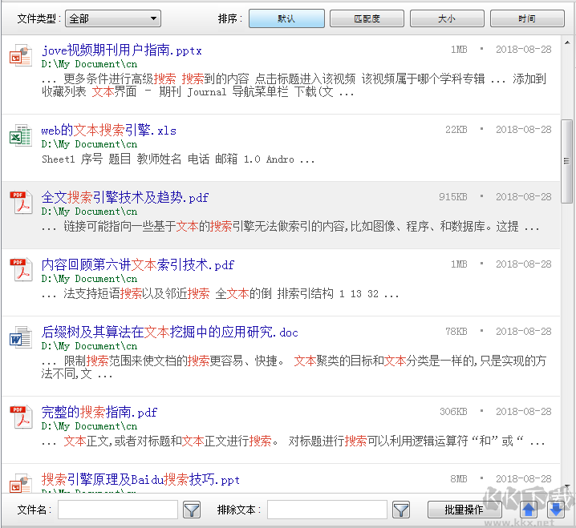Open the file link 完整的搜索指南.pdf

99,413
